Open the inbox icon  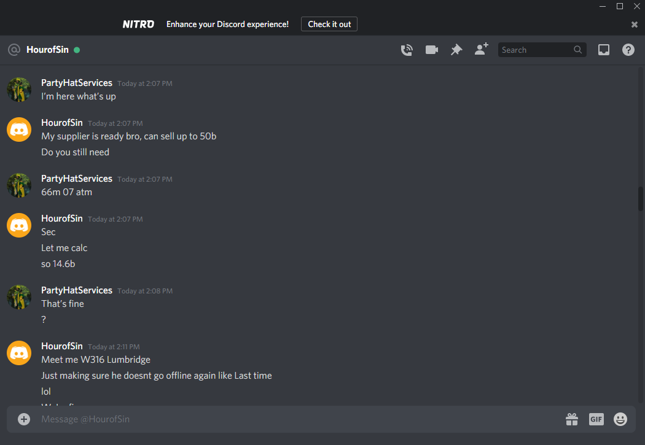coord(603,50)
